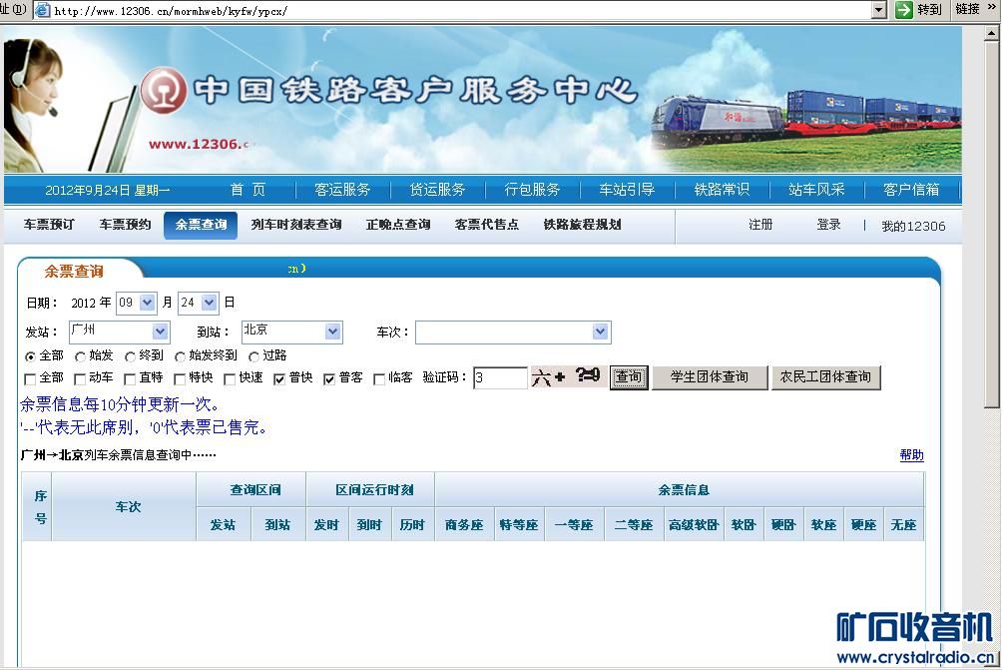The height and width of the screenshot is (670, 1002).
Task: Select the 车票预订 booking tab
Action: 48,225
